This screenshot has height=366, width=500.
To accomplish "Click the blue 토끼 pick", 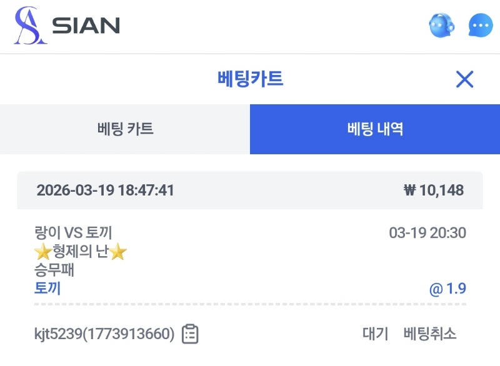I will (47, 289).
